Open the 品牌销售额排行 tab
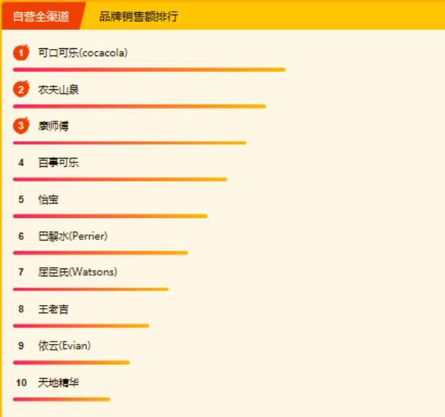Screen dimensions: 445x417 (x=138, y=16)
